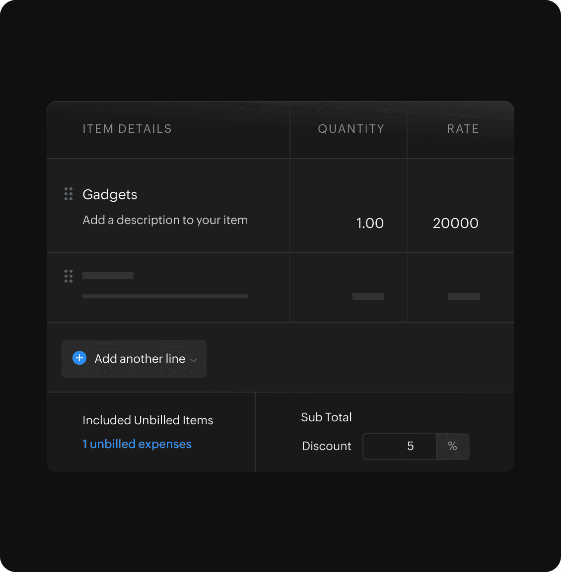This screenshot has width=561, height=572.
Task: Click the drag handle on the empty second row
Action: tap(69, 276)
